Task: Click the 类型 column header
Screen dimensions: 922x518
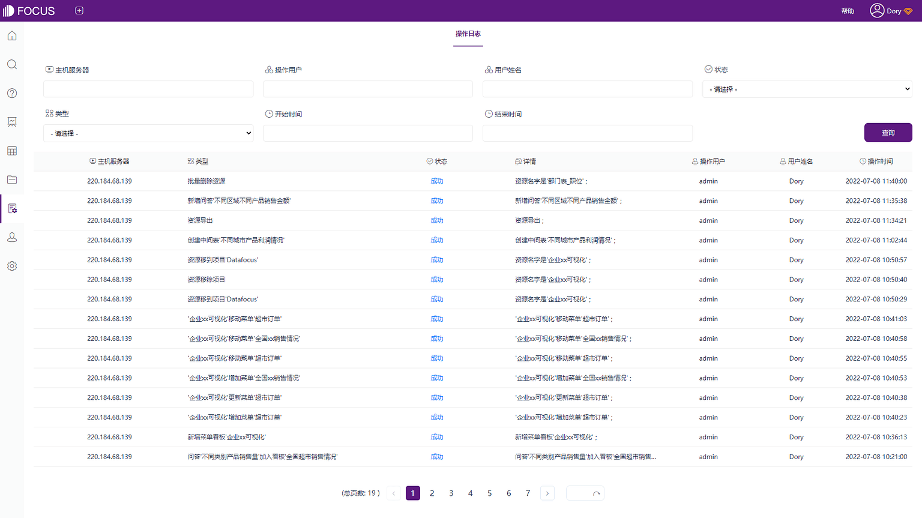Action: (x=198, y=161)
